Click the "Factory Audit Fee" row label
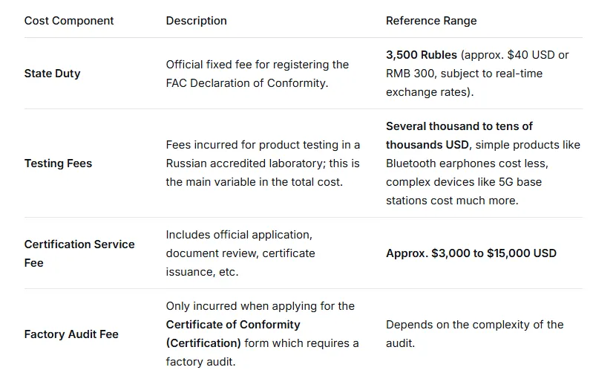 click(x=71, y=334)
